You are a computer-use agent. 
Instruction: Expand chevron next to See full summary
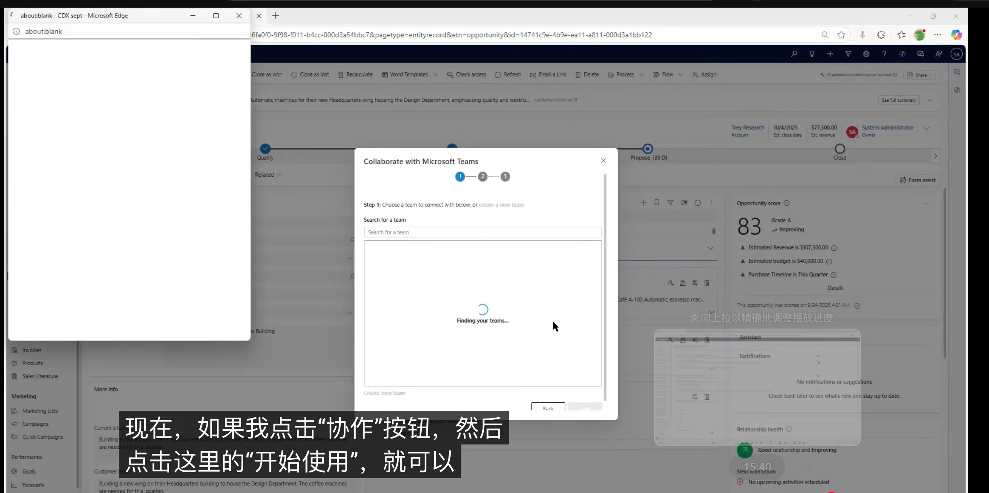[x=930, y=100]
